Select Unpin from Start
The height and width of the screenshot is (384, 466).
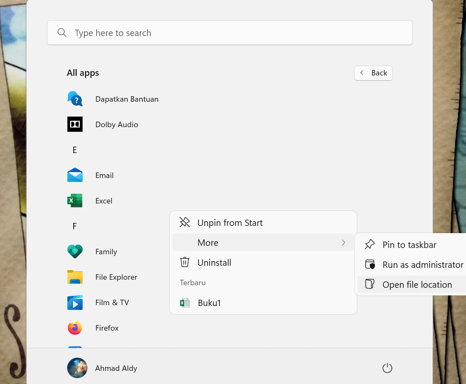point(263,223)
